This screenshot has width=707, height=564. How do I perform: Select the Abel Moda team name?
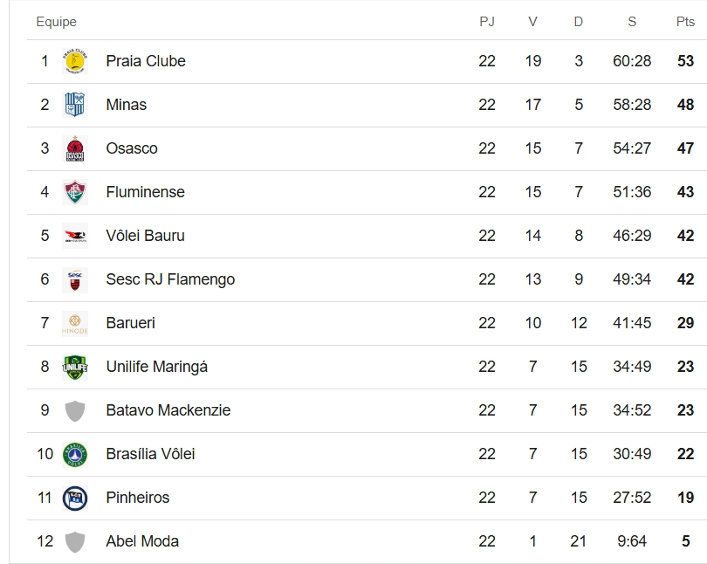pos(142,541)
